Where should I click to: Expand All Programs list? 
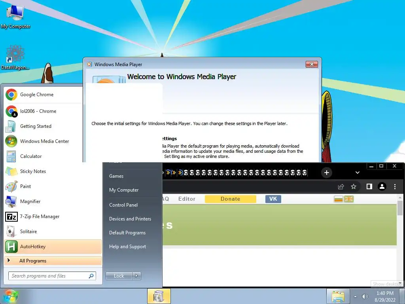(53, 260)
